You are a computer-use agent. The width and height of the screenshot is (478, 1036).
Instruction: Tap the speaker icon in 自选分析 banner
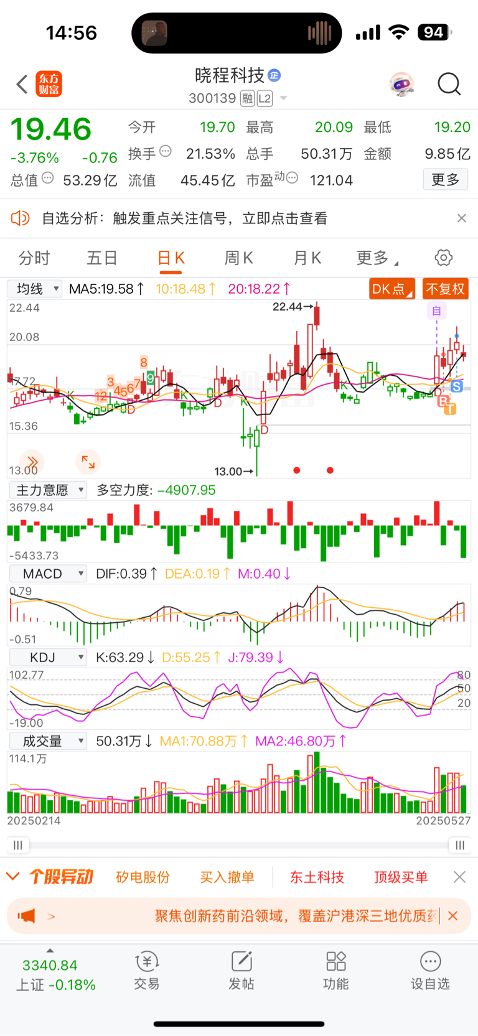[x=21, y=218]
